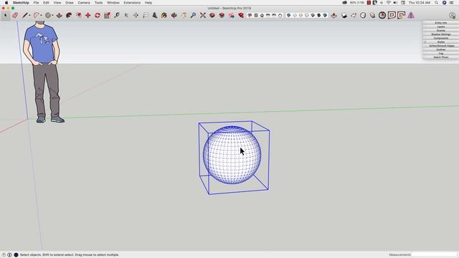Activate the Push/Pull tool
The image size is (459, 258).
(60, 15)
